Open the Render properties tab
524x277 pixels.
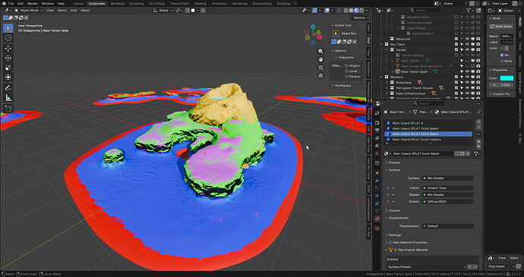tap(377, 122)
